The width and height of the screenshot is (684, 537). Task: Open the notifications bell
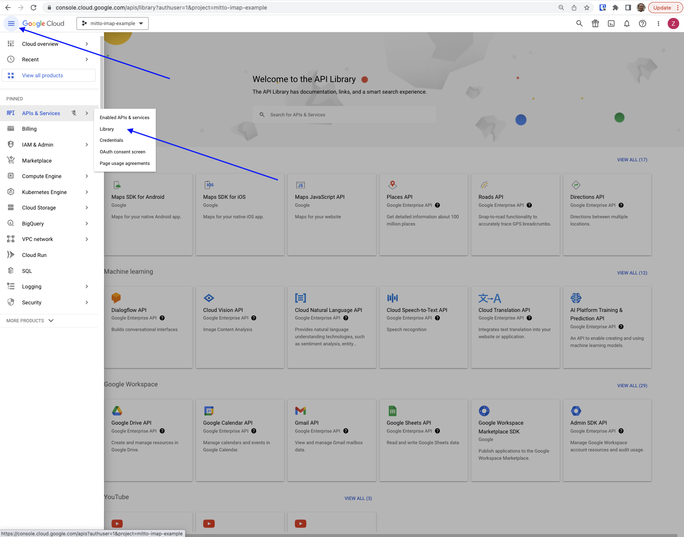click(x=627, y=24)
